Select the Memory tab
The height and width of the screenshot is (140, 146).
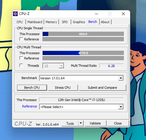pos(51,22)
